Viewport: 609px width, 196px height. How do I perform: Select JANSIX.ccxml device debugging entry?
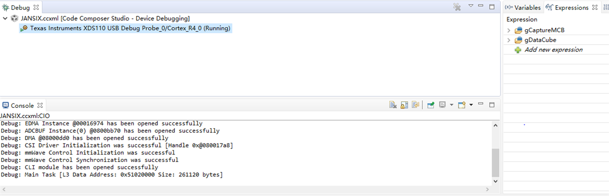(x=105, y=18)
